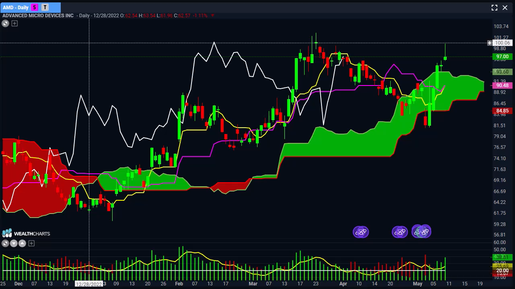This screenshot has width=515, height=289.
Task: Click the plus at the 100.06 price crosshair
Action: click(x=490, y=43)
